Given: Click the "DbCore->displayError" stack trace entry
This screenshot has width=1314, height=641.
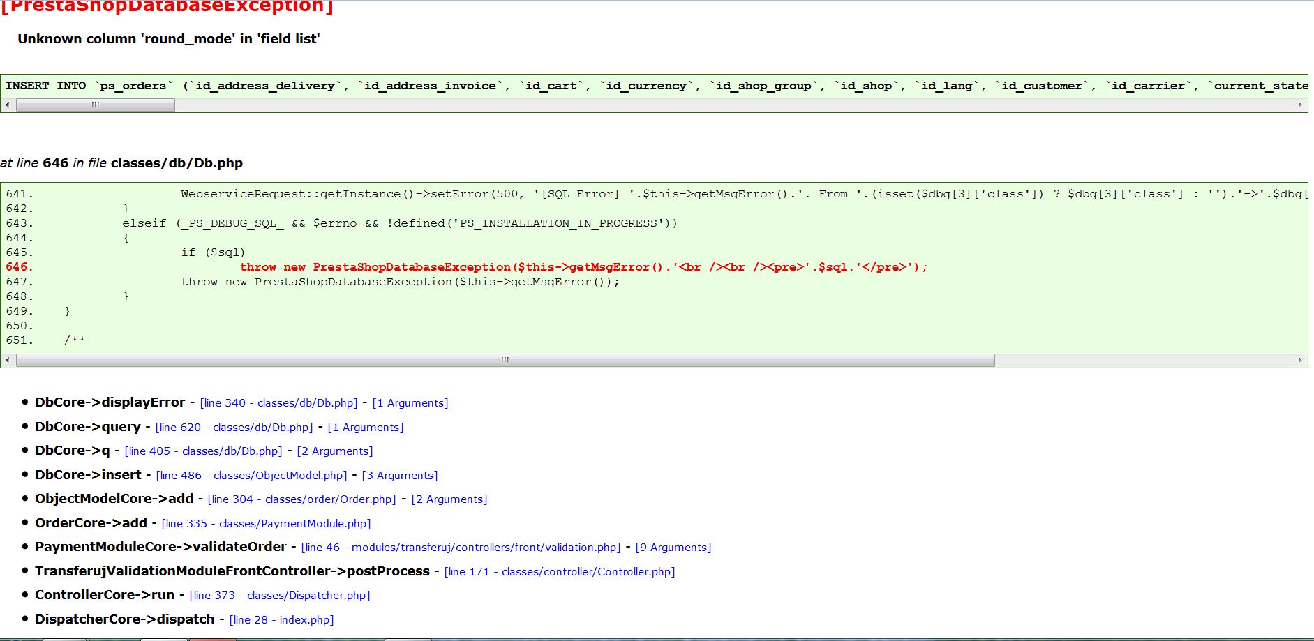Looking at the screenshot, I should (x=110, y=402).
